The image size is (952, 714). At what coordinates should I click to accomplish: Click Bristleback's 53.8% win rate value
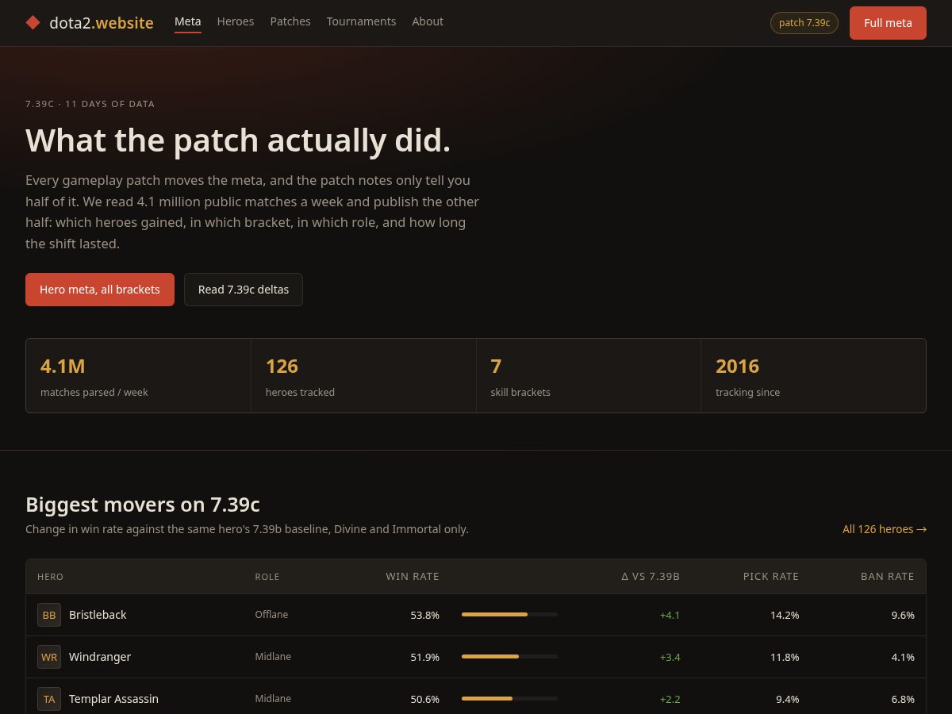pyautogui.click(x=424, y=615)
